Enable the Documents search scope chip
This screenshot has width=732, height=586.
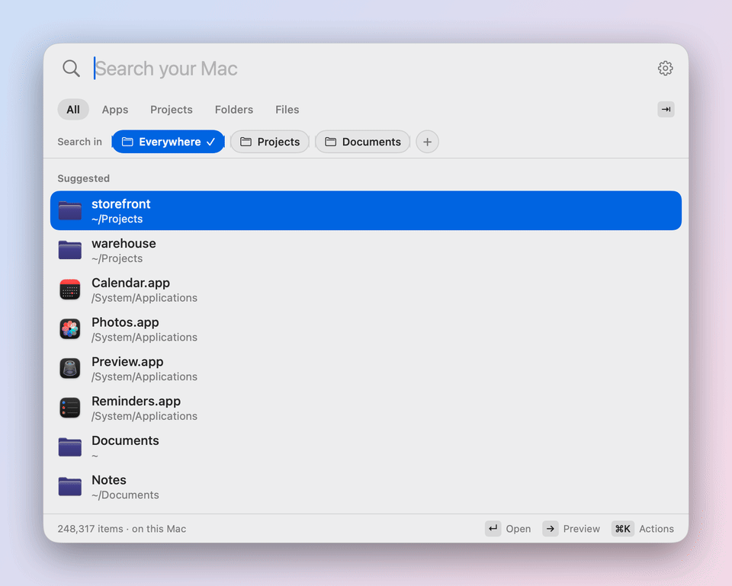[x=363, y=142]
